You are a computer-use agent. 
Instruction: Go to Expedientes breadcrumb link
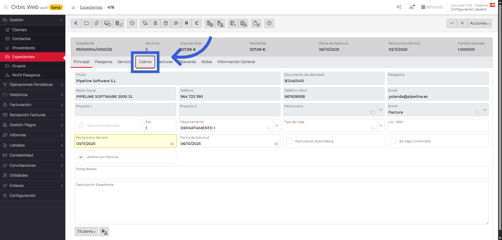coord(91,7)
